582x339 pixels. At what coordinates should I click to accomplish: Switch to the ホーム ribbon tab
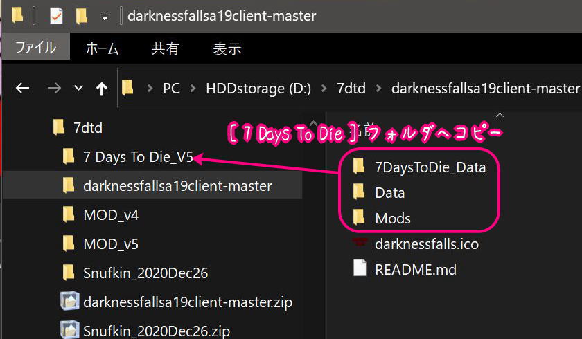pos(102,48)
